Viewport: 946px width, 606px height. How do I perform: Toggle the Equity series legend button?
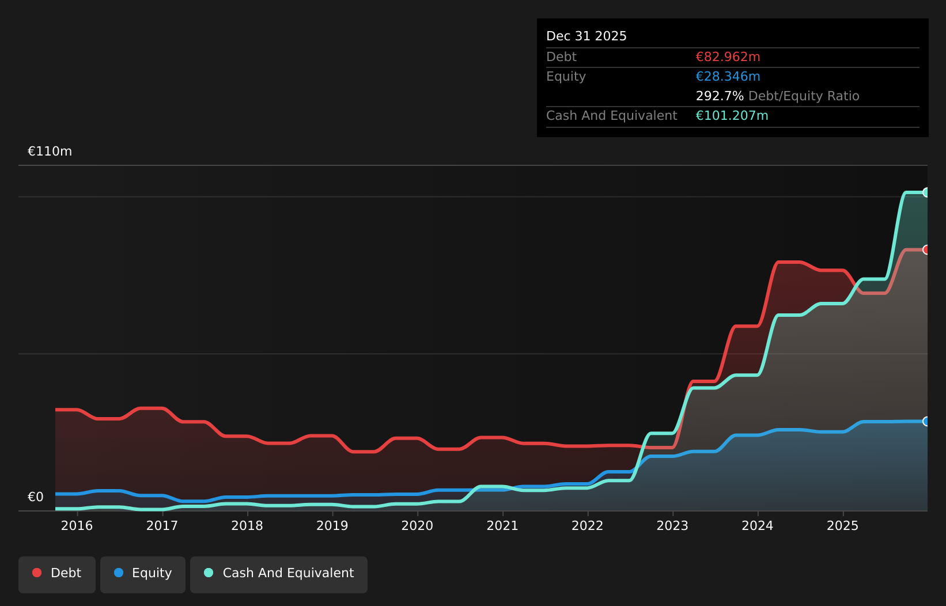coord(143,574)
